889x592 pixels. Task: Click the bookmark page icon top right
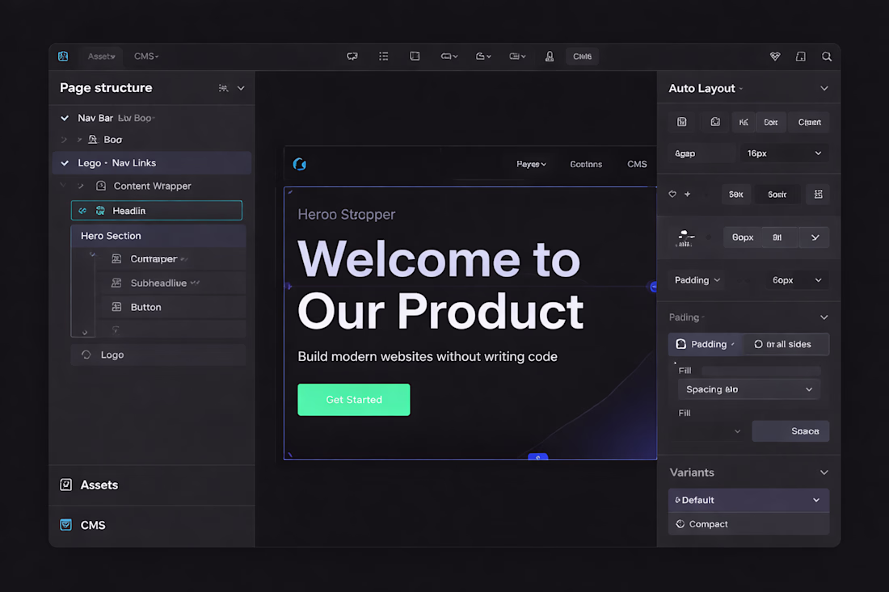pos(801,56)
